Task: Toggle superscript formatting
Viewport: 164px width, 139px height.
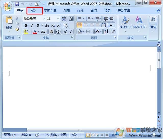Action: 59,26
